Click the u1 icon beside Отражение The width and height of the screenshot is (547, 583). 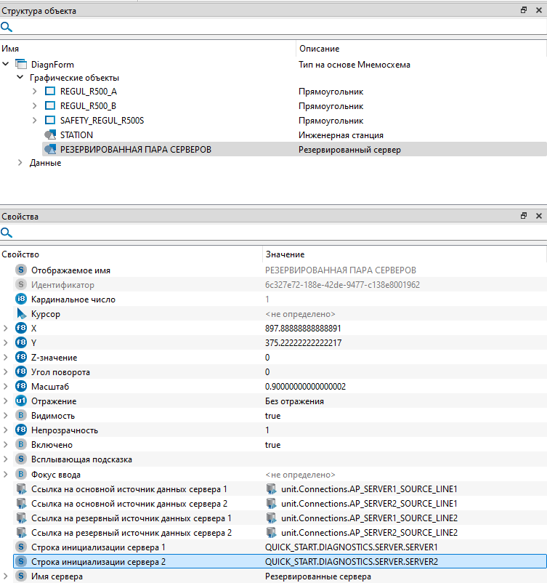pos(21,401)
